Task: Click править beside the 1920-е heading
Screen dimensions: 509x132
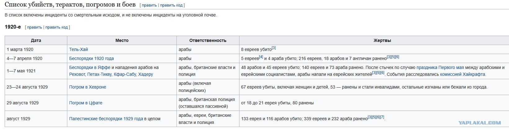Action: tap(34, 27)
